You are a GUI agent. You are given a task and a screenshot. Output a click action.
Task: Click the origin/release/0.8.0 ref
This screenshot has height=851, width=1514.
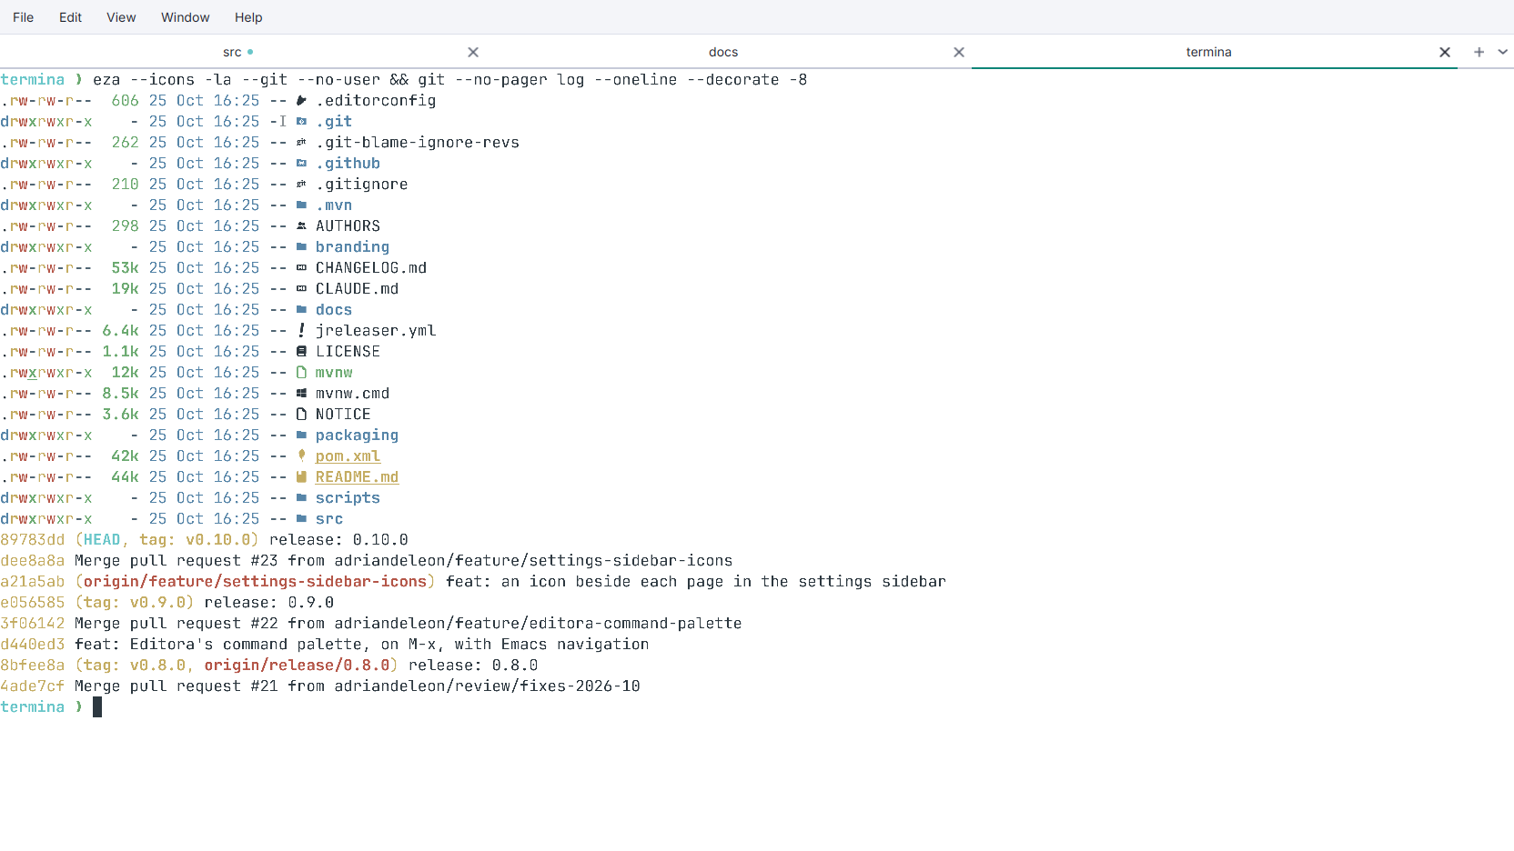tap(297, 666)
